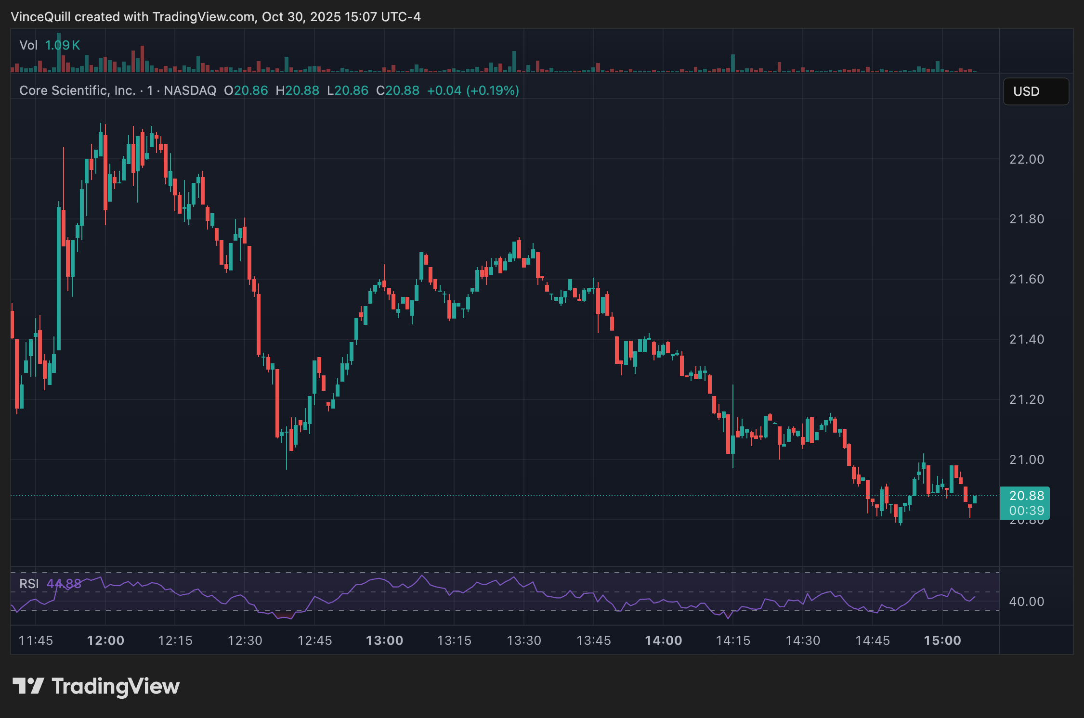The image size is (1084, 718).
Task: Click the VinceQuill TradingView.com header text
Action: 215,17
